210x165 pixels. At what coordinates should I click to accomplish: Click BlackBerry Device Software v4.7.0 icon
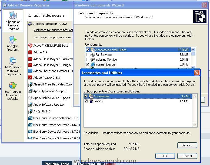coord(30,132)
